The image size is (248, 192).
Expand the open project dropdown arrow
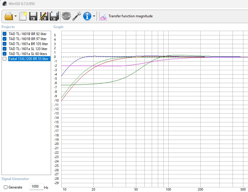pyautogui.click(x=15, y=16)
